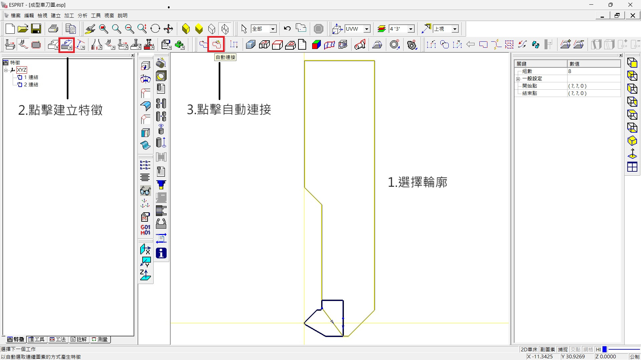Open the 上視 view orientation dropdown
This screenshot has width=641, height=360.
pos(455,29)
